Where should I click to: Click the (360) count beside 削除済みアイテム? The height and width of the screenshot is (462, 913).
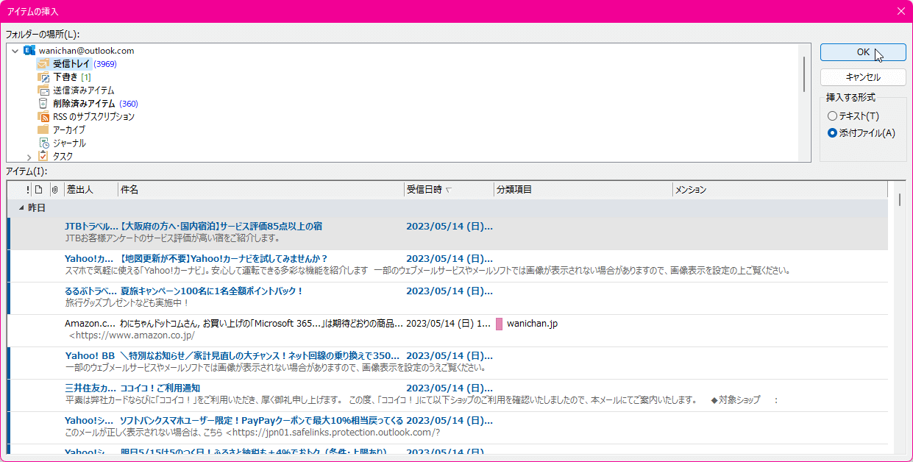point(129,104)
